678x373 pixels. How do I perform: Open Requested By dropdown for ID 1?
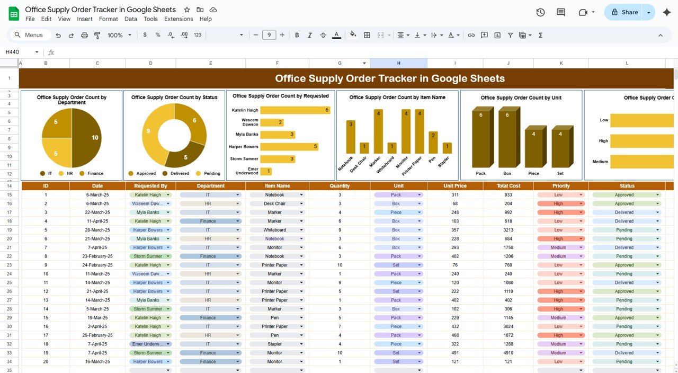(169, 195)
